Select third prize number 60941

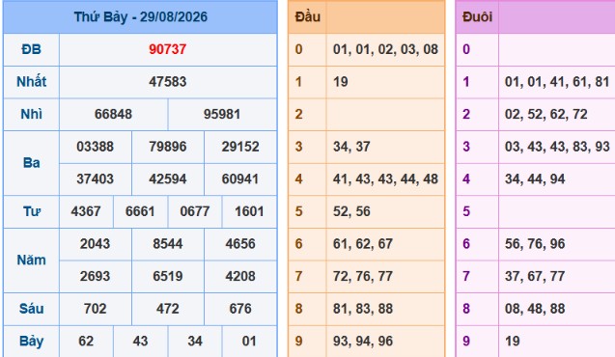pos(240,179)
